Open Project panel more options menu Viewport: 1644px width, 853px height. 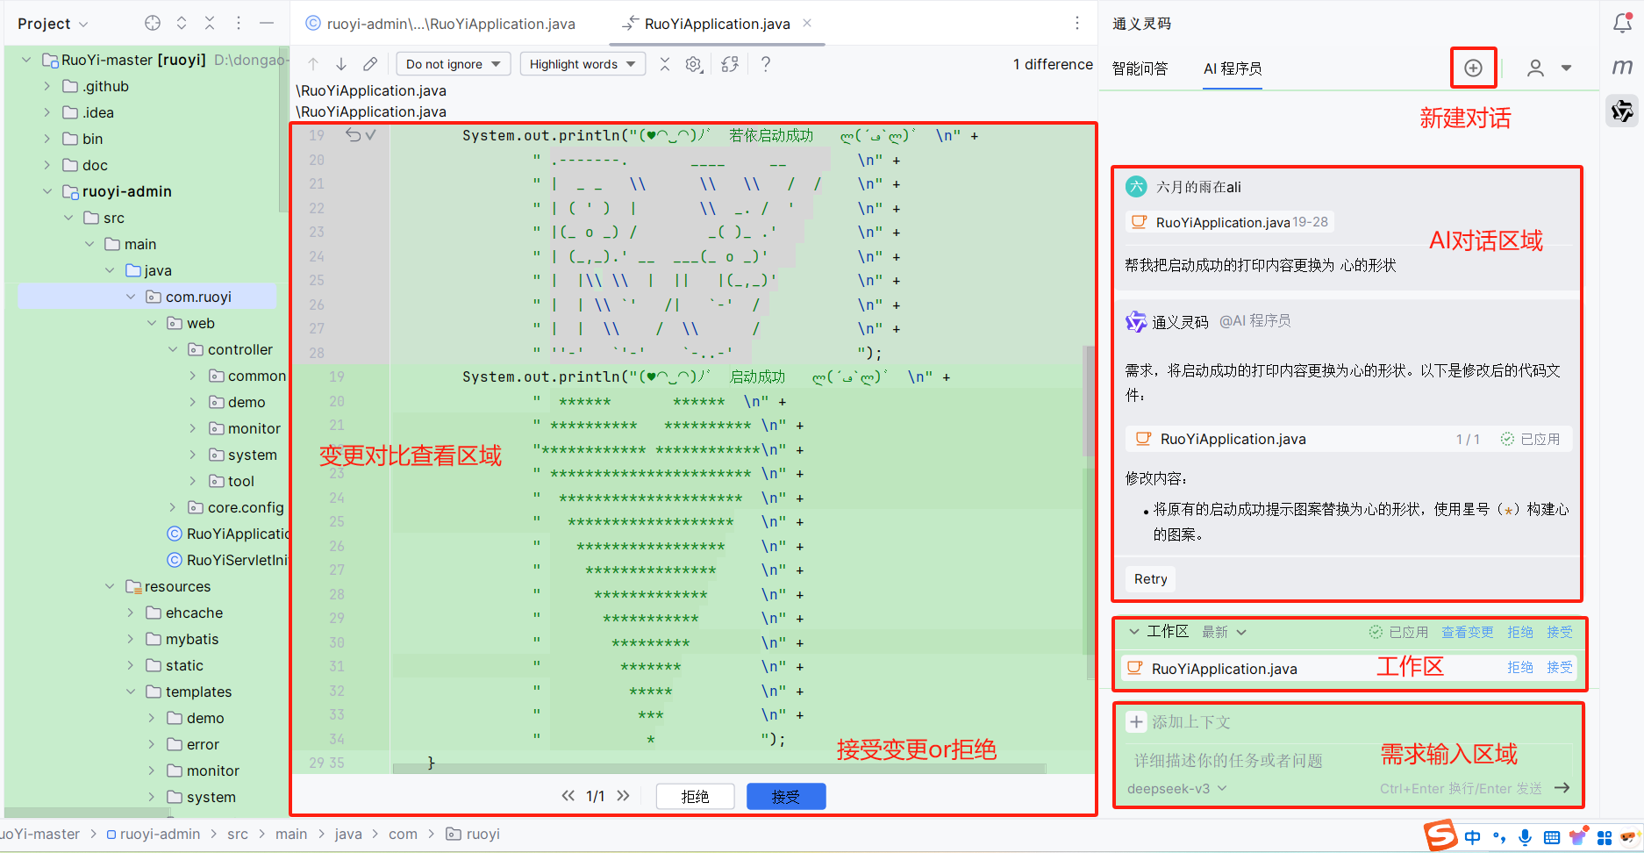[239, 24]
